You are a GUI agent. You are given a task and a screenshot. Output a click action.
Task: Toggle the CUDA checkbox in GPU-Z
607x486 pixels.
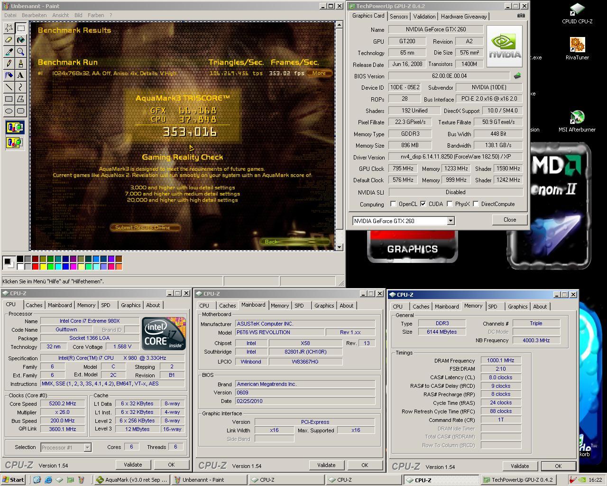[x=423, y=204]
